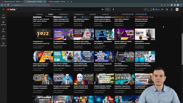183x103 pixels.
Task: Open Биткоин идет до 100000 thumbnail
Action: coord(125,34)
